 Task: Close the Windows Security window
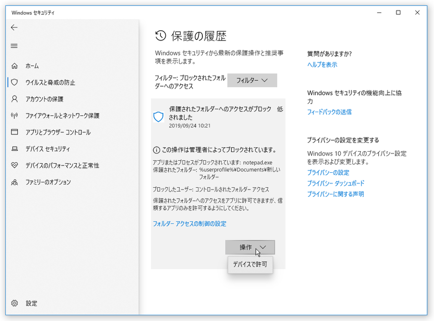point(417,13)
